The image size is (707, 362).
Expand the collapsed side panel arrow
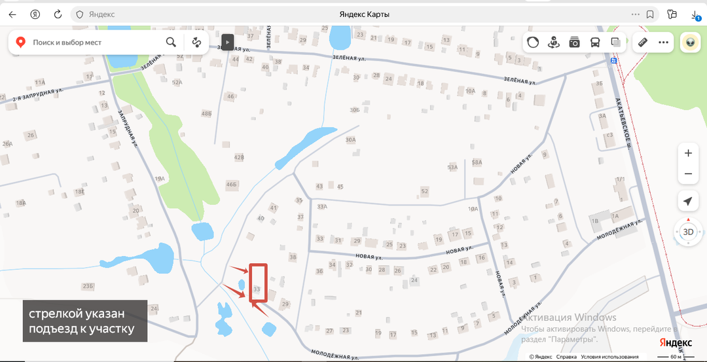pos(228,43)
